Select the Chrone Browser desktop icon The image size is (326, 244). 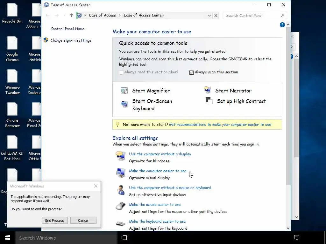pyautogui.click(x=12, y=115)
